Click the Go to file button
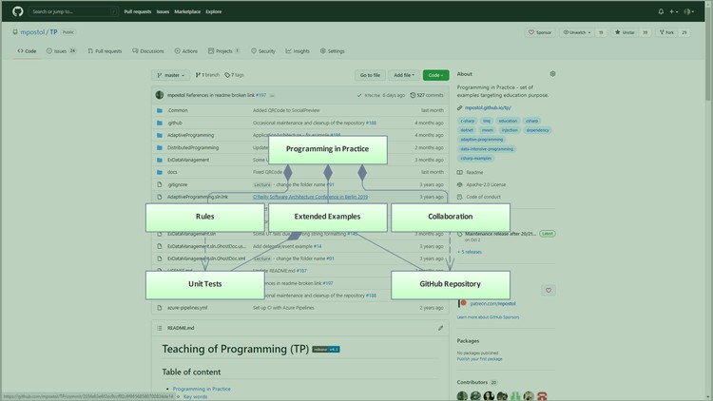713x401 pixels. click(x=370, y=75)
